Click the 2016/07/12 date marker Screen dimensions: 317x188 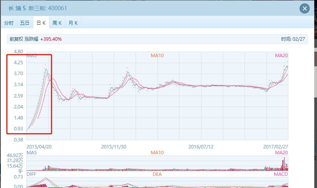click(201, 147)
